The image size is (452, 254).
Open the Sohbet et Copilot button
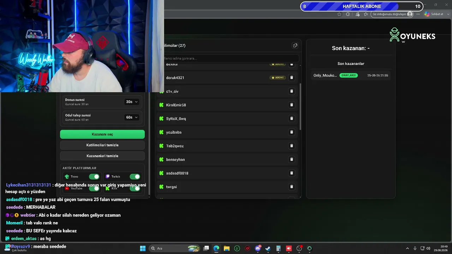(434, 14)
